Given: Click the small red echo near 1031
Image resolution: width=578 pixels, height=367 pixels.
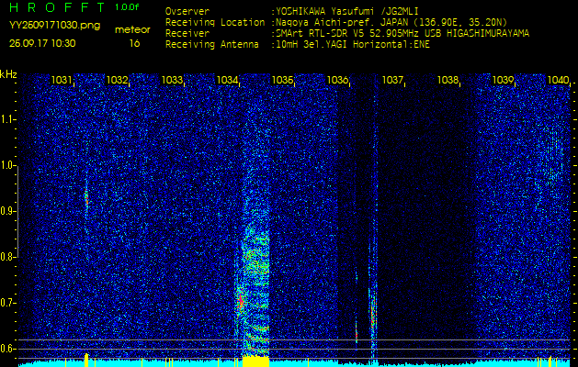Looking at the screenshot, I should click(x=86, y=198).
